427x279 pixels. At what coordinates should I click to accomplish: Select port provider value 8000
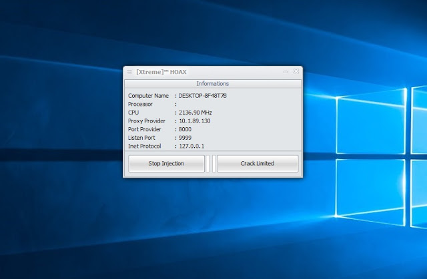(185, 129)
